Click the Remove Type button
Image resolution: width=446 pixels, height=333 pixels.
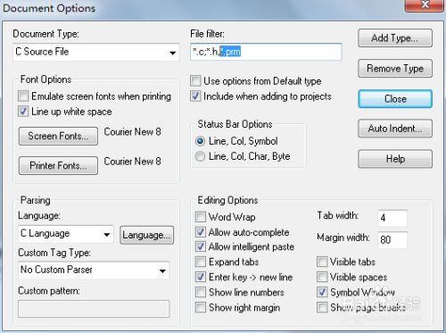[395, 69]
